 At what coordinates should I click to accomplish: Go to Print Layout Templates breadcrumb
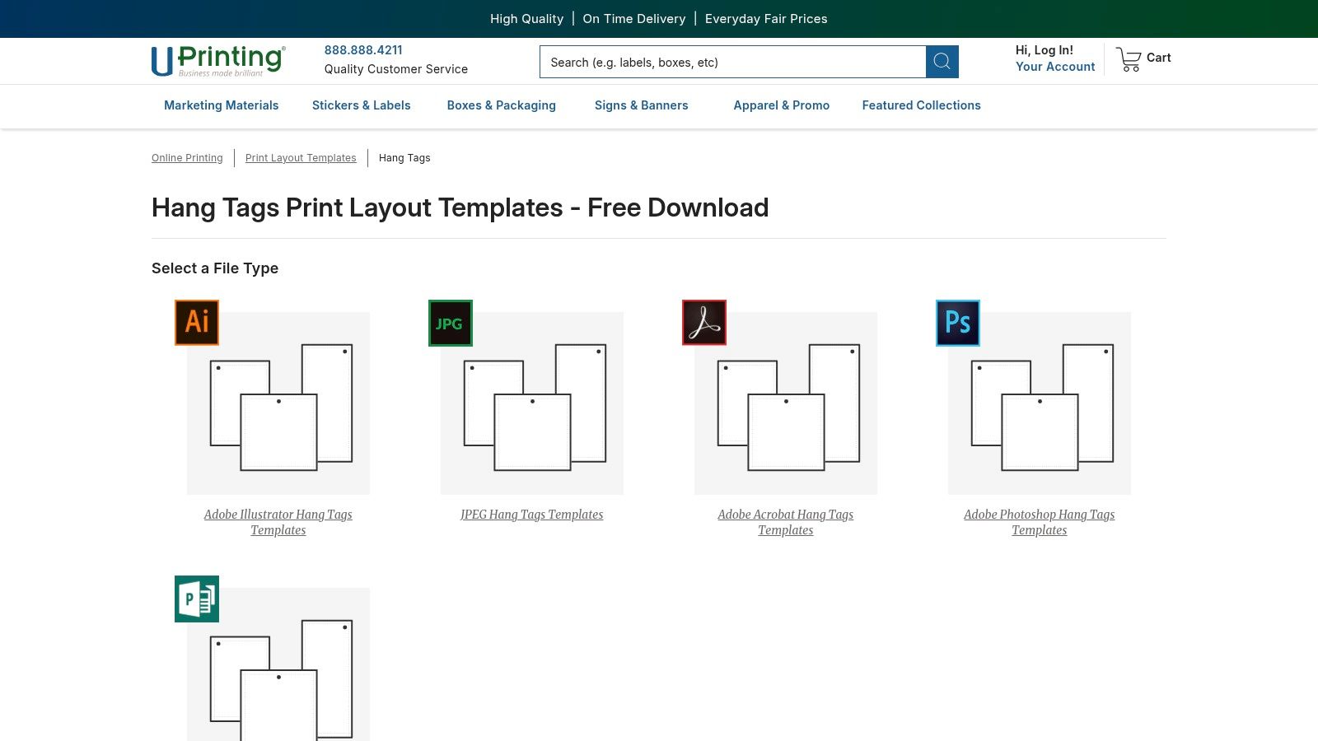tap(301, 158)
